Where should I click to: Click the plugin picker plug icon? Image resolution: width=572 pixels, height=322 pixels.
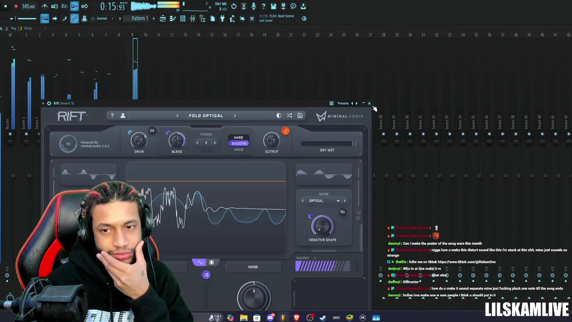pyautogui.click(x=222, y=18)
